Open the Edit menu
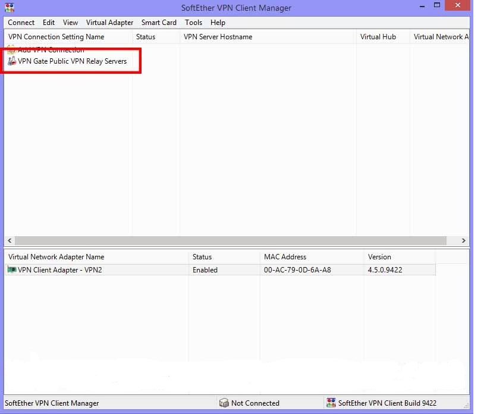Viewport: 487px width, 414px height. tap(48, 23)
